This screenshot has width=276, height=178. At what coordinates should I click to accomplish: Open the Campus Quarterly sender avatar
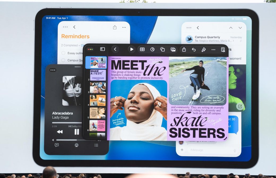pyautogui.click(x=189, y=39)
